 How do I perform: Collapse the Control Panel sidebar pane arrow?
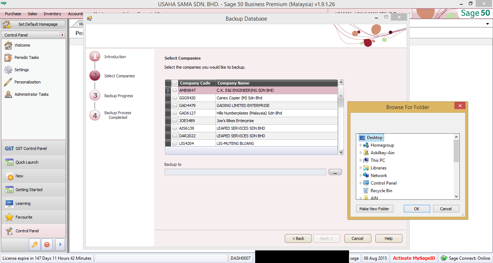62,35
